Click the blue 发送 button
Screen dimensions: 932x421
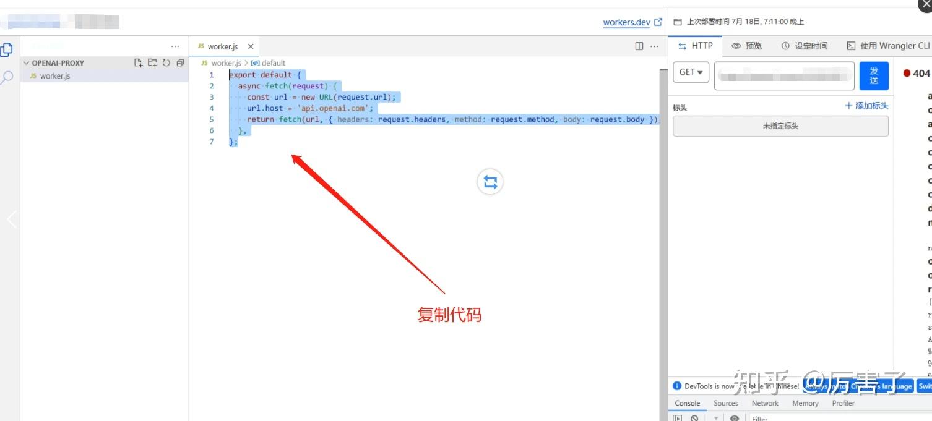pyautogui.click(x=874, y=76)
